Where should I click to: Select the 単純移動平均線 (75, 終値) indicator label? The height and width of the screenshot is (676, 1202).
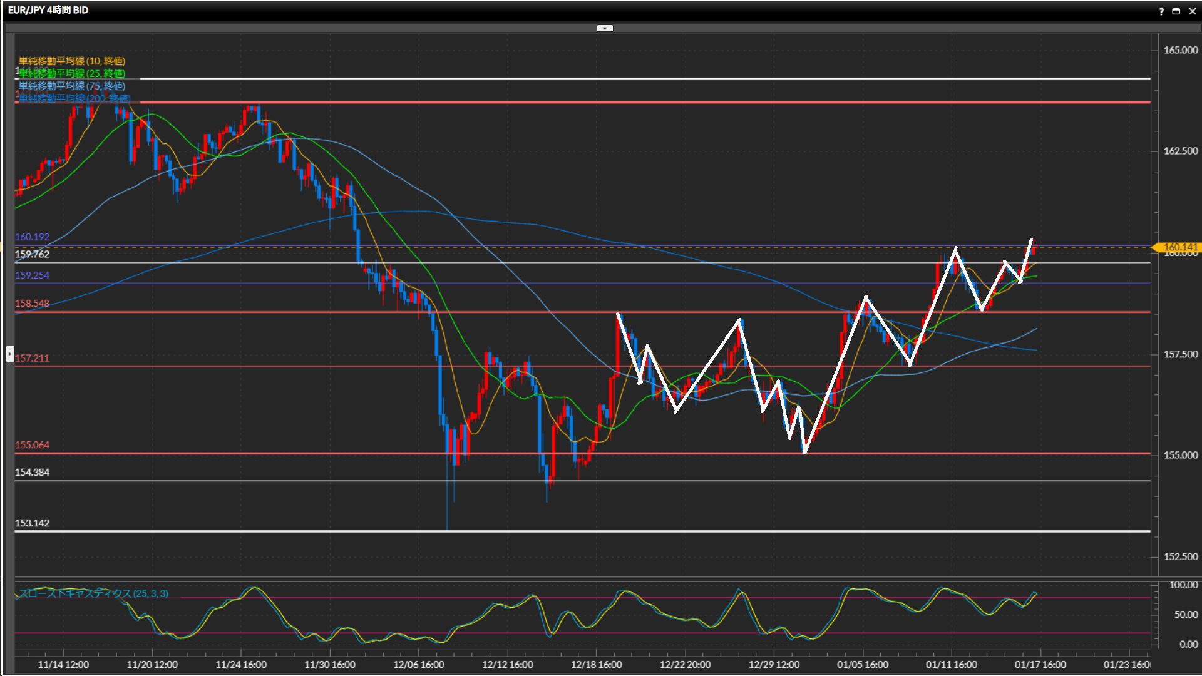[72, 86]
